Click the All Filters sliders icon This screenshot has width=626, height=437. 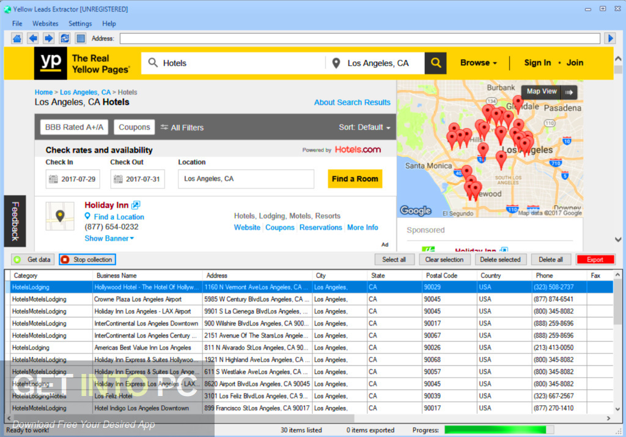click(164, 127)
